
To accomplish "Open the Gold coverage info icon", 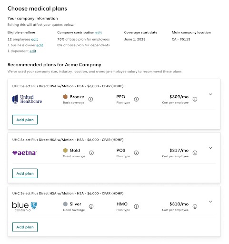I will click(x=91, y=153).
